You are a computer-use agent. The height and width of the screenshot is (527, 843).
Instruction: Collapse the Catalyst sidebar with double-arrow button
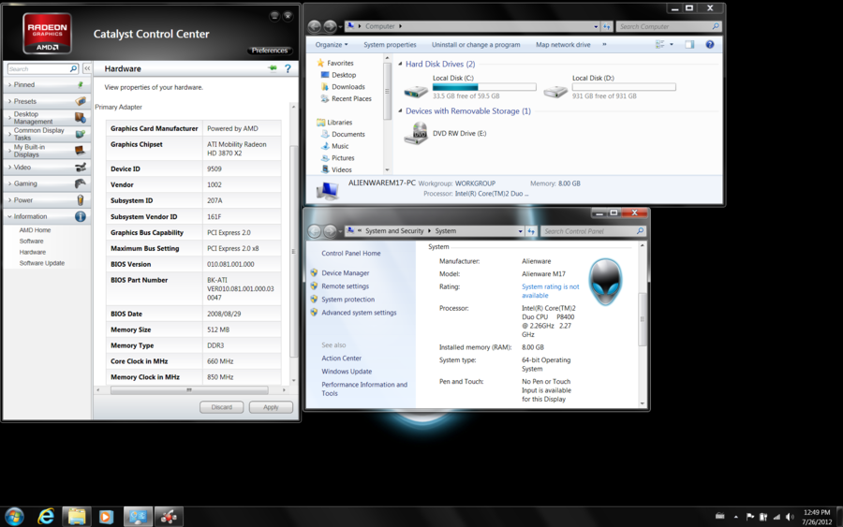[x=87, y=68]
